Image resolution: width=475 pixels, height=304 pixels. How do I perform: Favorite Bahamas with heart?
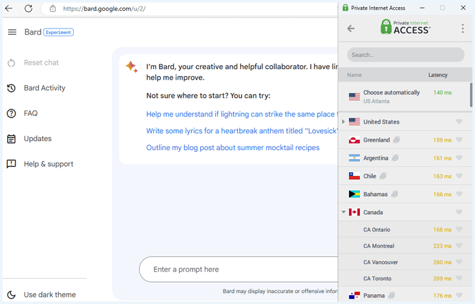tap(459, 194)
